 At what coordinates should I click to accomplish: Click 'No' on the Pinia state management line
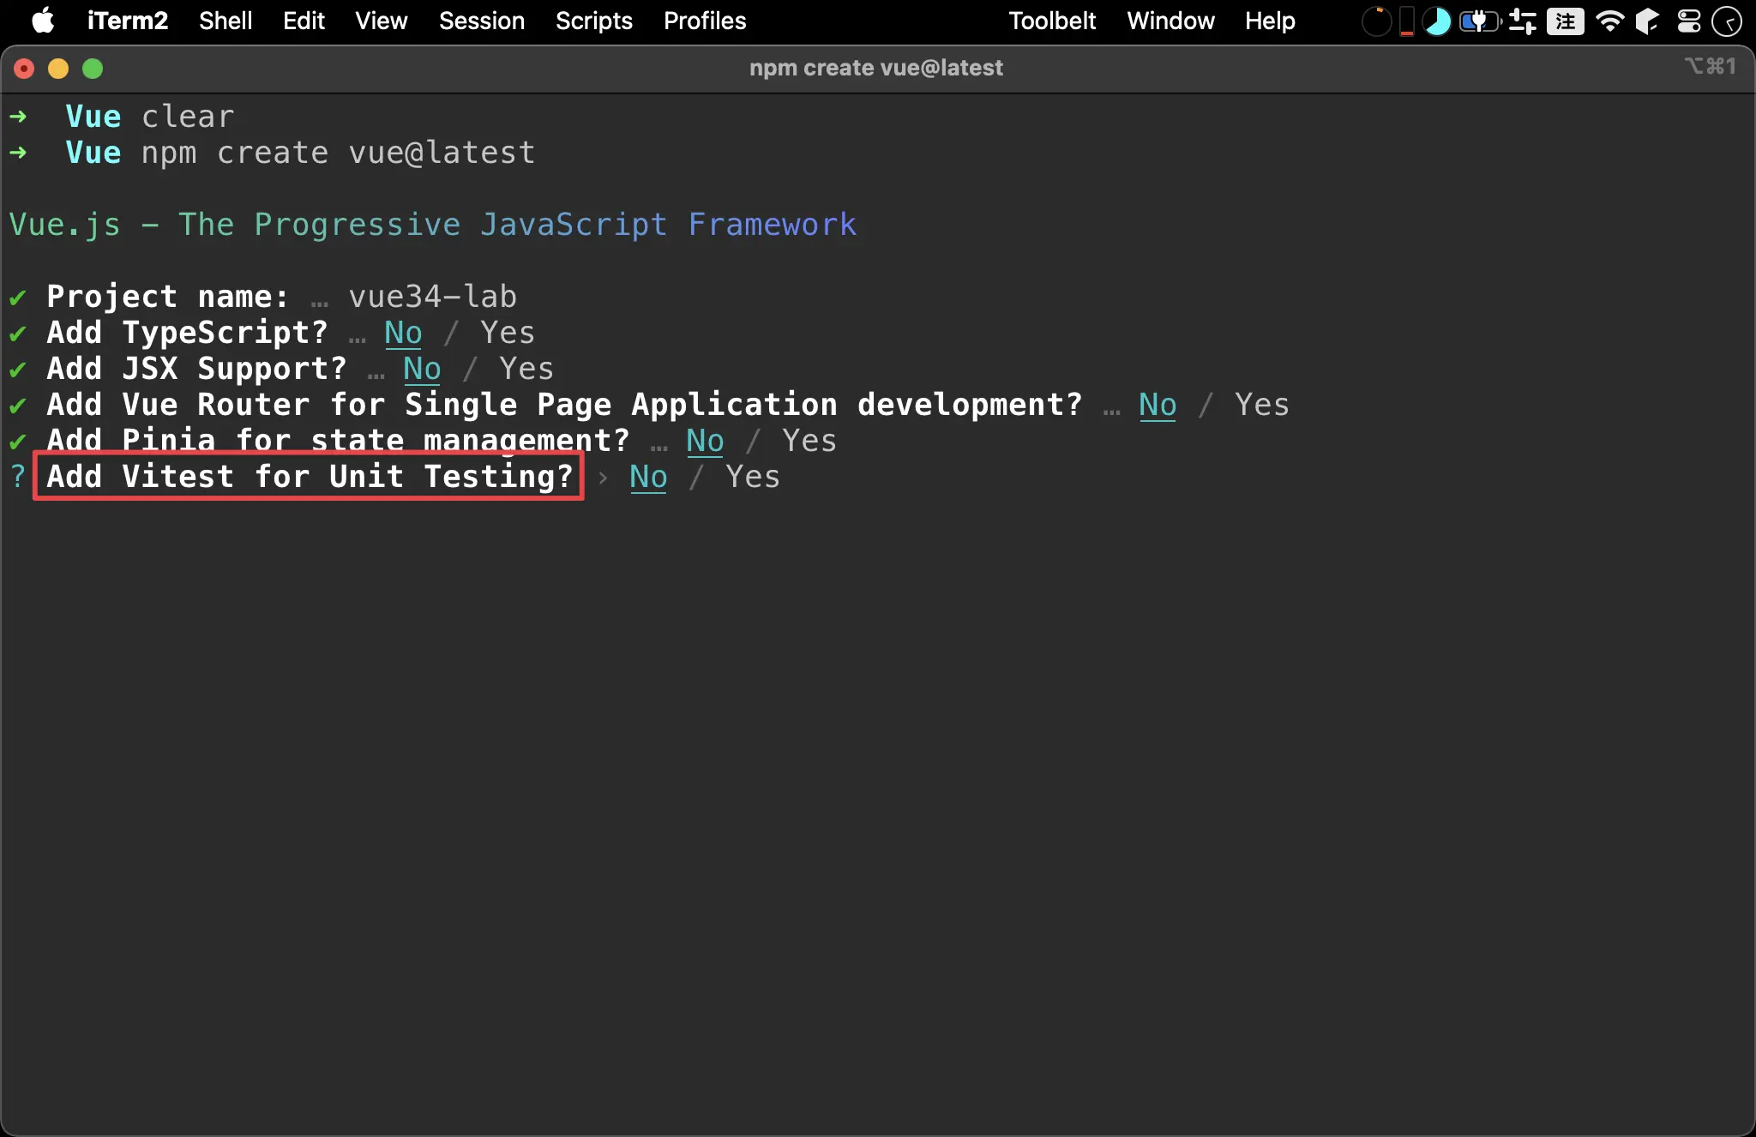(x=705, y=441)
